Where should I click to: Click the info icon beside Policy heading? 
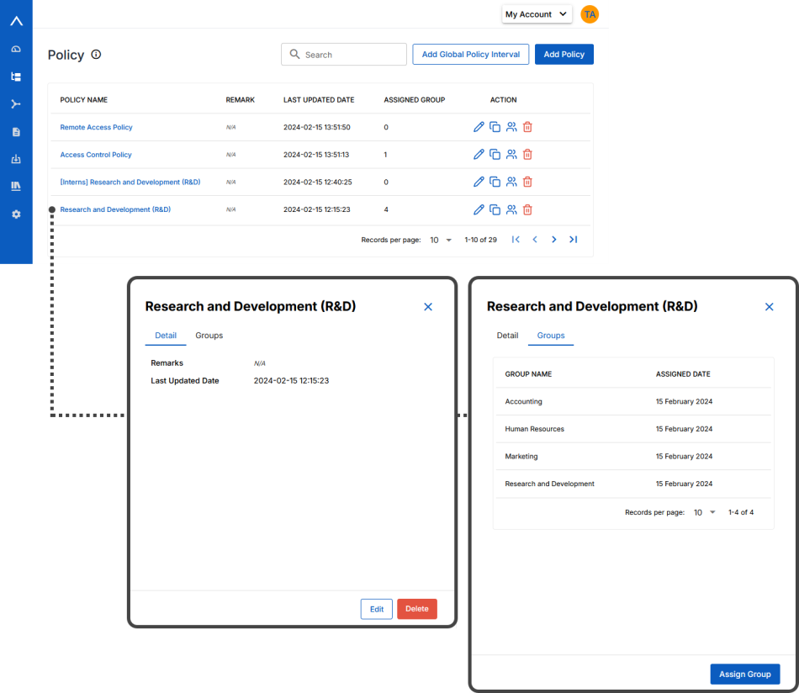pos(96,55)
